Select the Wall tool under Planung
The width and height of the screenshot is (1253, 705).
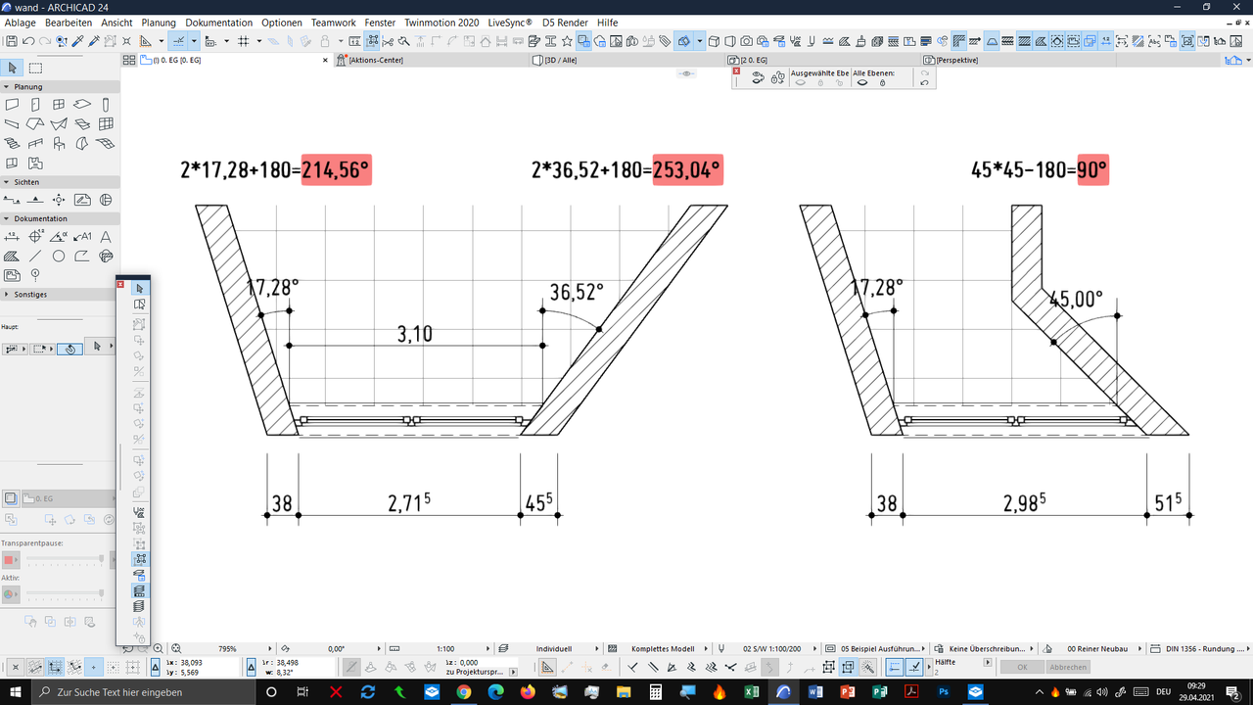point(12,105)
